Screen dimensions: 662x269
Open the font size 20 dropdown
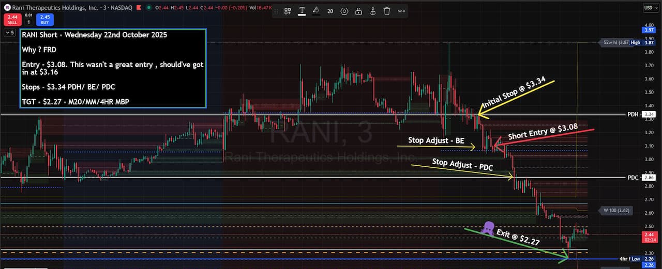(x=330, y=11)
